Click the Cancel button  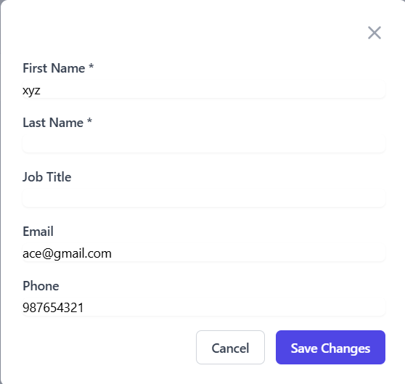point(230,347)
